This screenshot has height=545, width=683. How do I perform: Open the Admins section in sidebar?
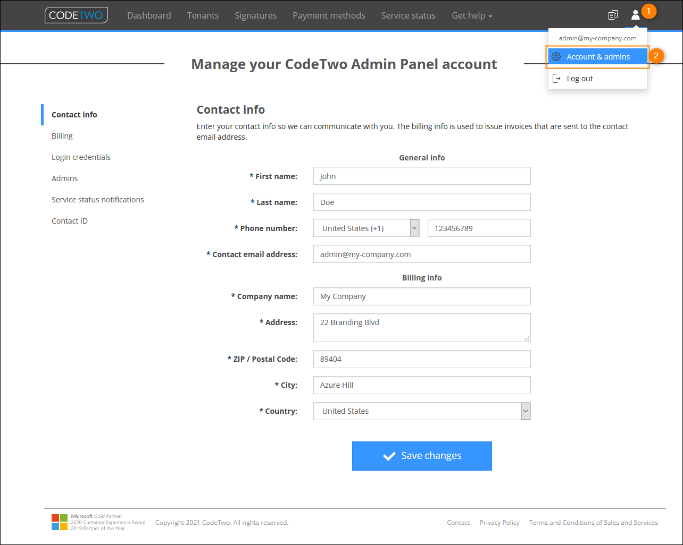[x=64, y=178]
